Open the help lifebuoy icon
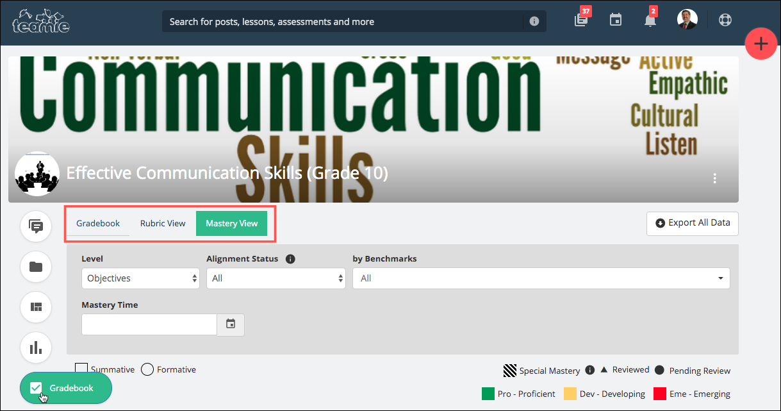This screenshot has height=411, width=781. click(725, 20)
